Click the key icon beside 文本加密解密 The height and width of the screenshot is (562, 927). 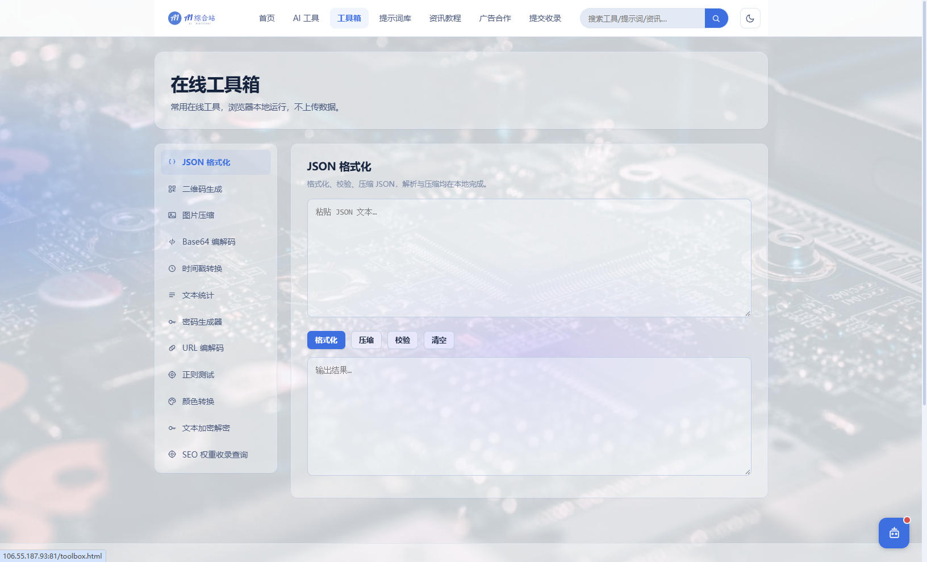coord(172,428)
